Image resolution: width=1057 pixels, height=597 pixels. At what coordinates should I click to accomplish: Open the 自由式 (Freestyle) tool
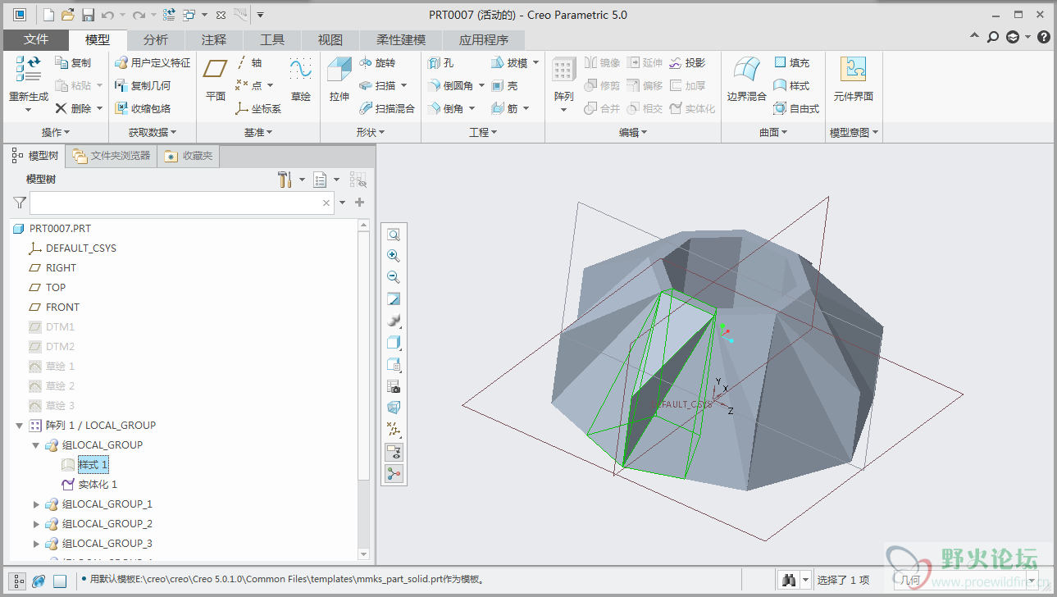pyautogui.click(x=796, y=108)
